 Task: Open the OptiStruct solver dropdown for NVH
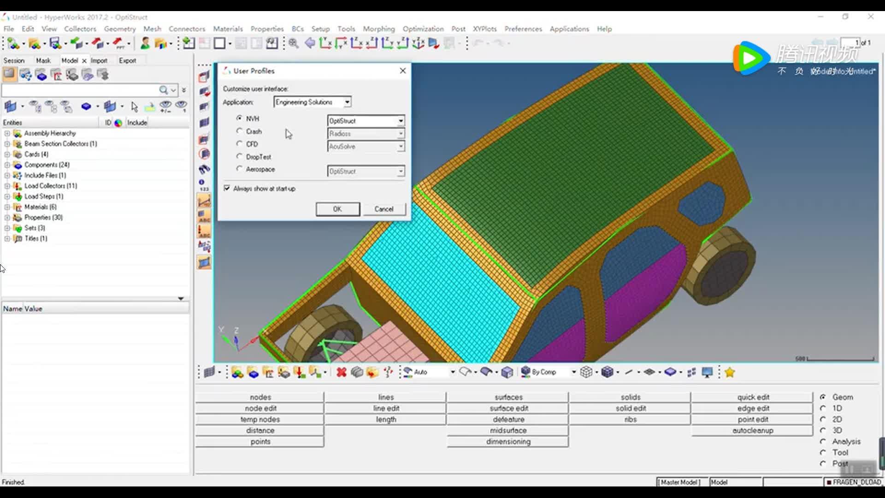401,121
